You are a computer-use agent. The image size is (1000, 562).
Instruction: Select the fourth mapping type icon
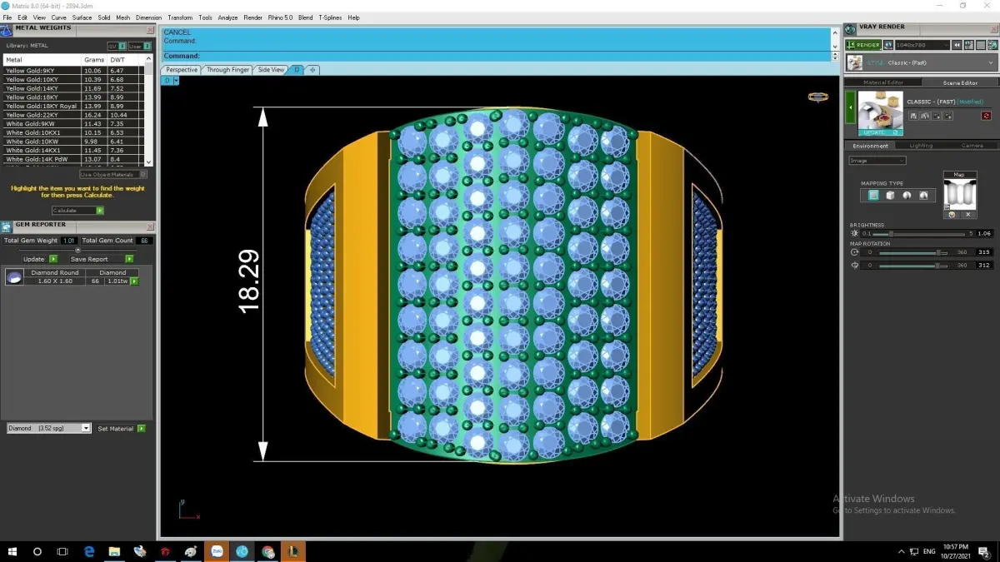click(x=925, y=196)
